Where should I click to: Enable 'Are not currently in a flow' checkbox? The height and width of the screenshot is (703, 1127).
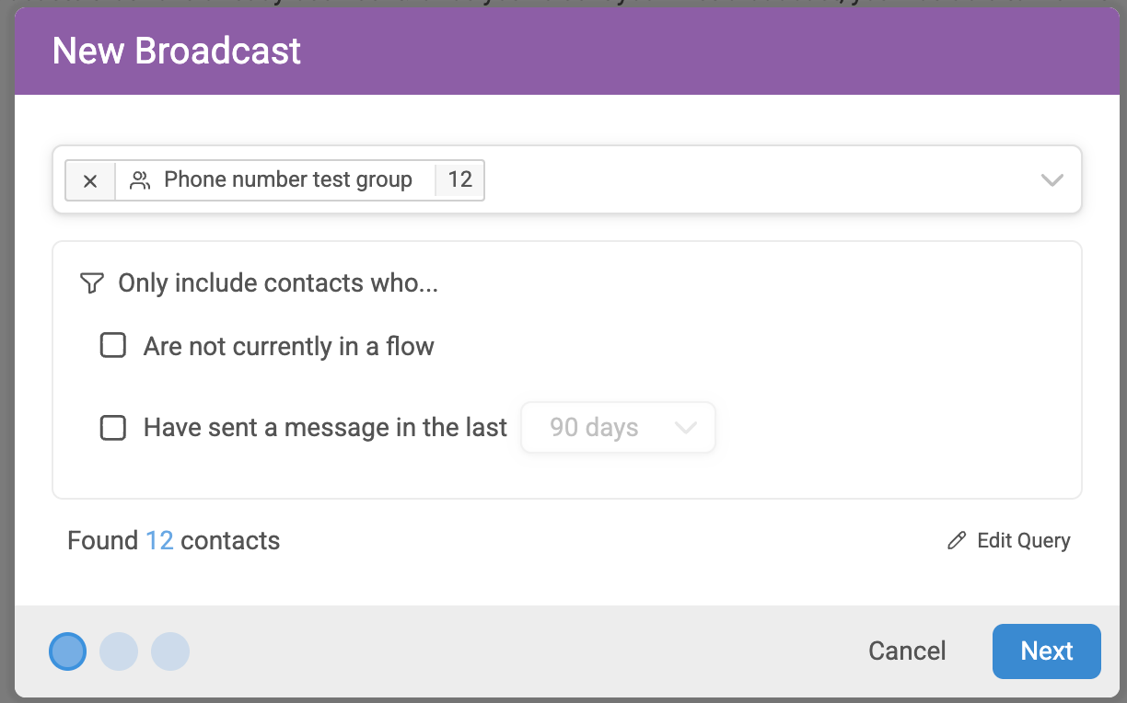tap(113, 346)
